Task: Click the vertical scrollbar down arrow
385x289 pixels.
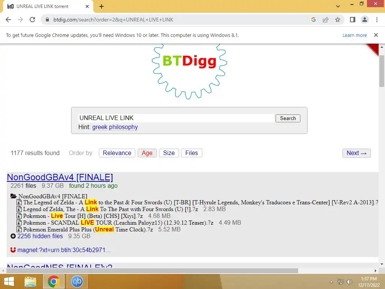Action: [382, 265]
